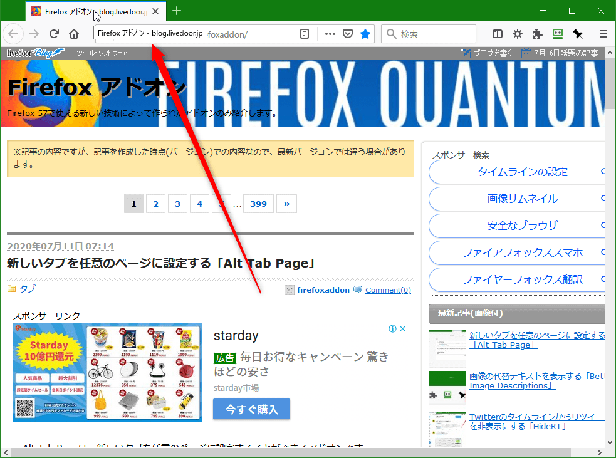Toggle reader view icon in address bar
616x458 pixels.
click(x=304, y=34)
